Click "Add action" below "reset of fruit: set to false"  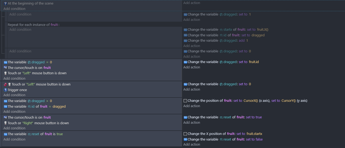point(192,145)
